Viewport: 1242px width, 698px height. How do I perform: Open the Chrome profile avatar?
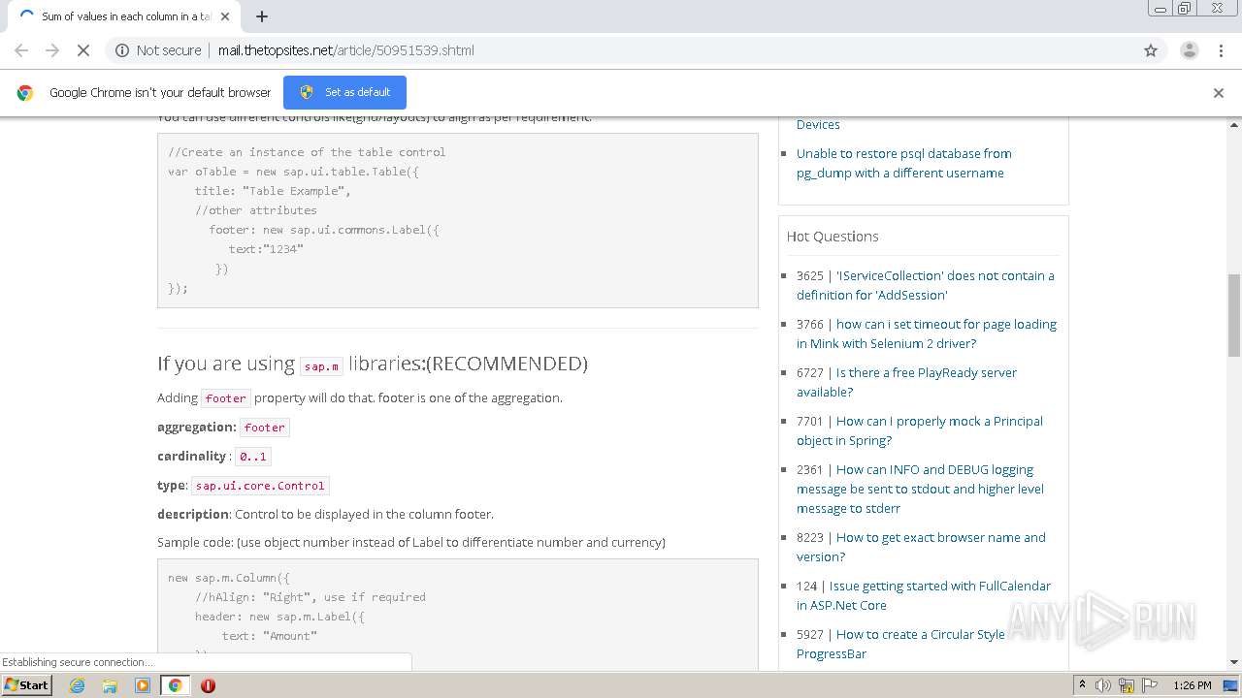tap(1189, 50)
